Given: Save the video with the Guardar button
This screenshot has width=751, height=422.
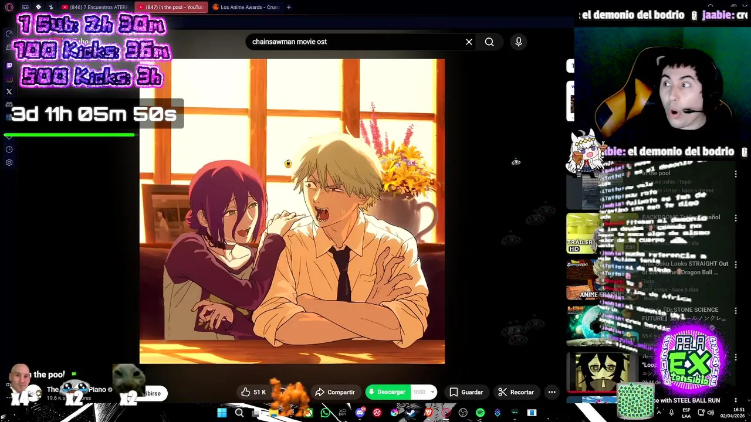Looking at the screenshot, I should click(466, 392).
